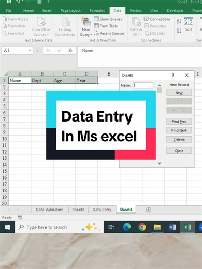Select the Sheet4 sheet tab

click(x=126, y=210)
